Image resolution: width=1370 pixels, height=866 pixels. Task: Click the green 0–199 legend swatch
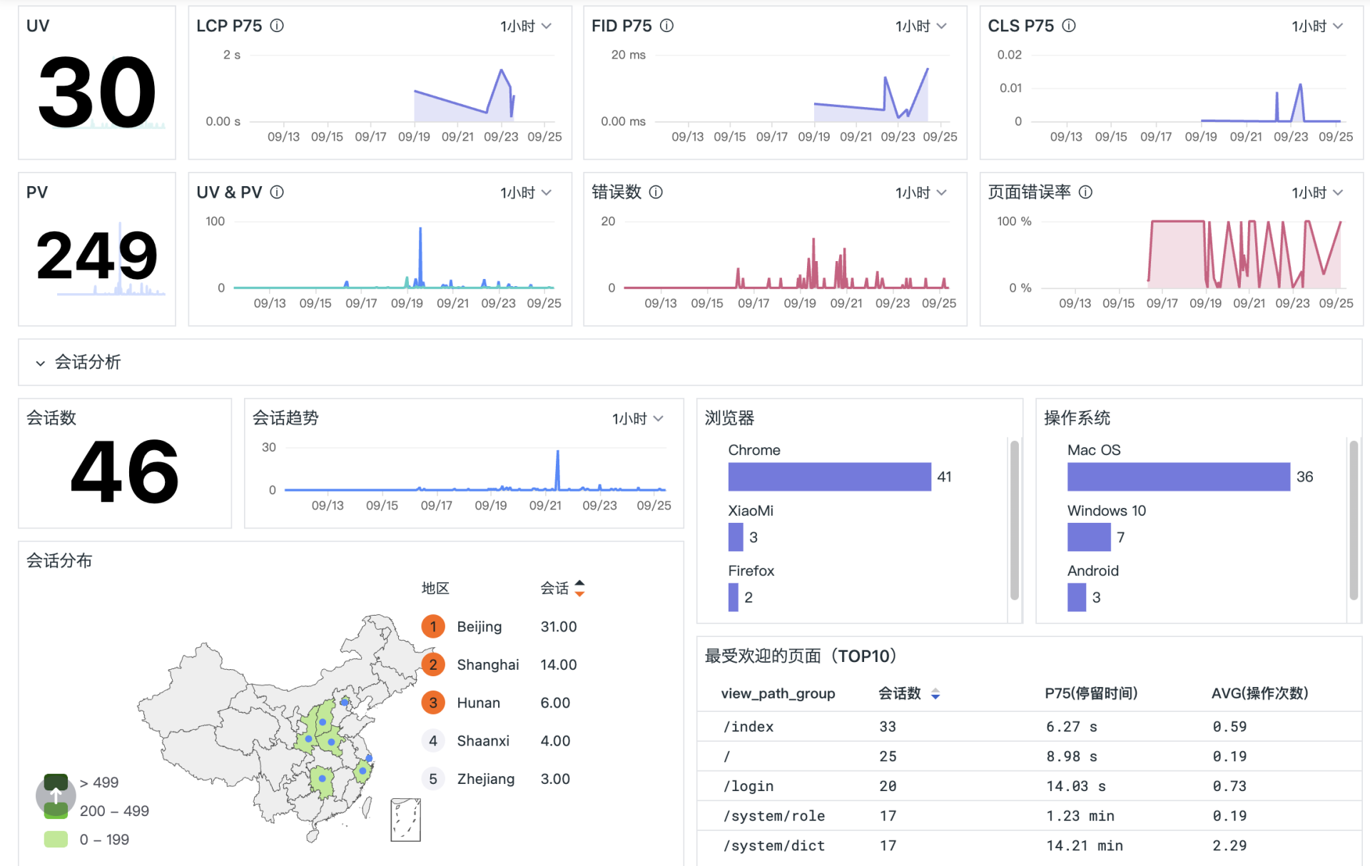(55, 839)
